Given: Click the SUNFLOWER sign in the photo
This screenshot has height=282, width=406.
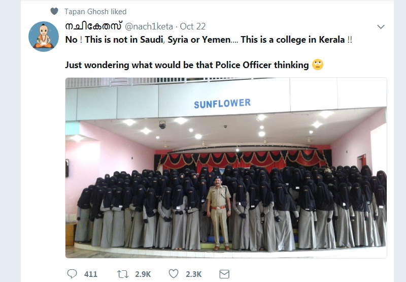Looking at the screenshot, I should (x=222, y=104).
